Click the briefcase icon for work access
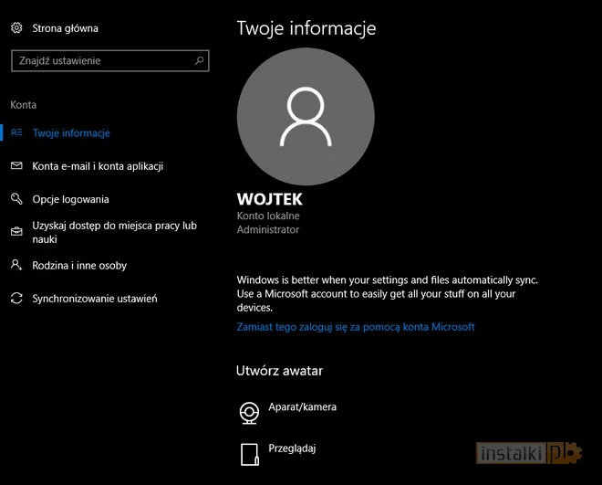 pyautogui.click(x=16, y=232)
